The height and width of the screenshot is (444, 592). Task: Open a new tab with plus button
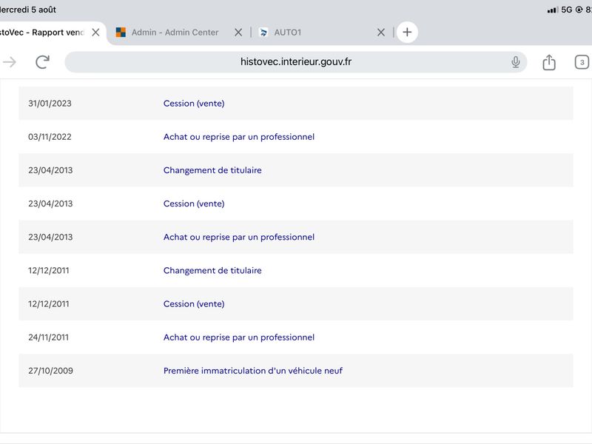[x=407, y=32]
